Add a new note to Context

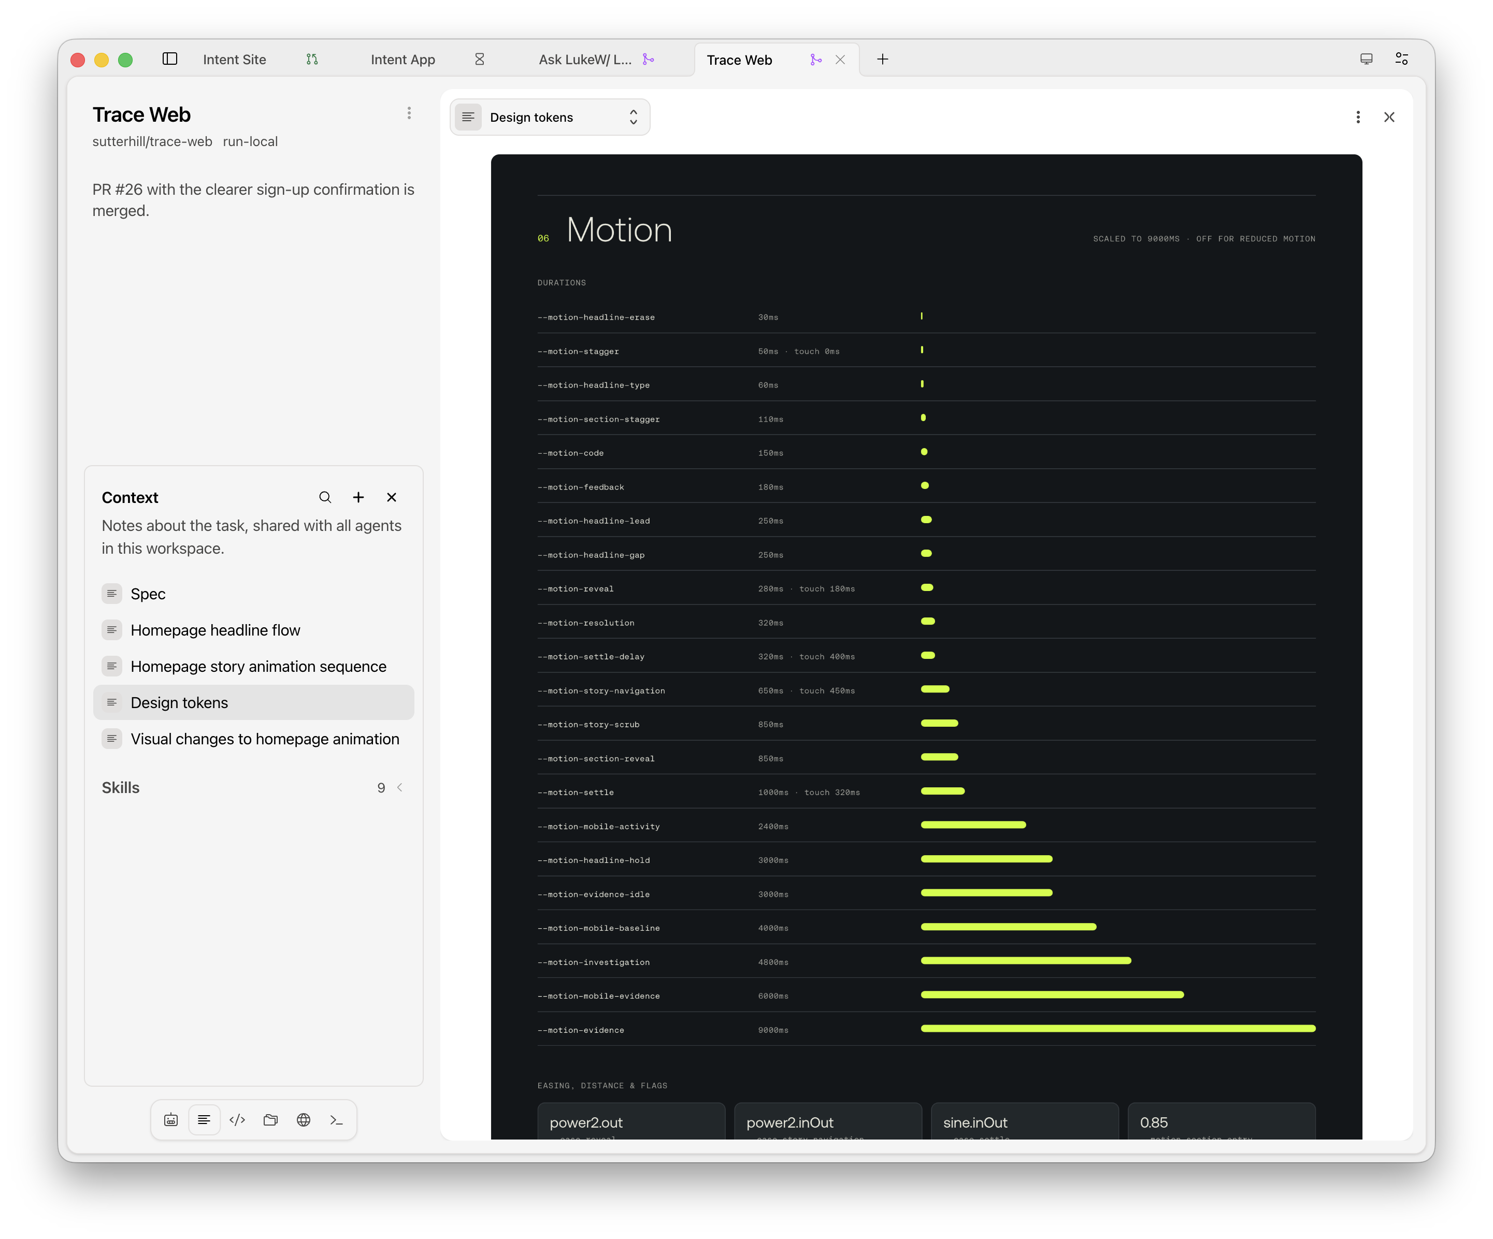[358, 498]
